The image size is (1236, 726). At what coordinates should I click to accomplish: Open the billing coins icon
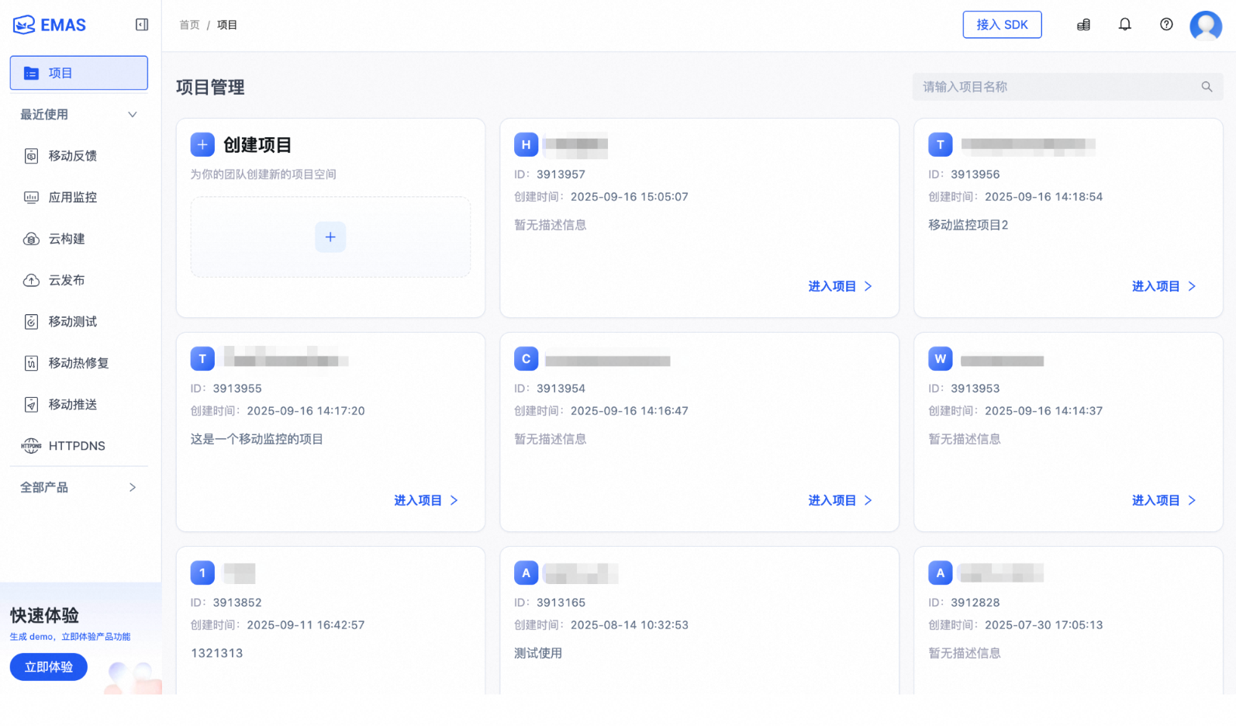click(x=1083, y=25)
